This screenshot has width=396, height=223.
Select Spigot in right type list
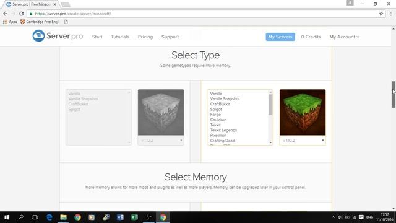click(216, 110)
